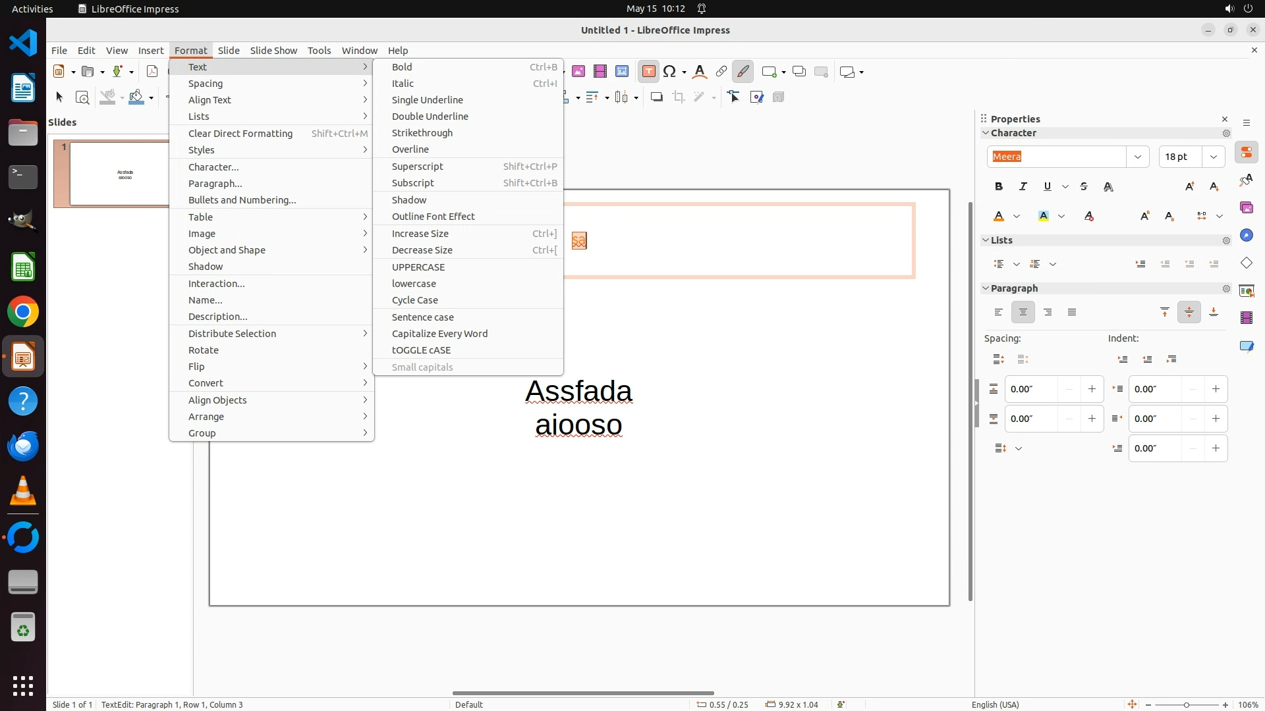
Task: Toggle Italic in the Properties sidebar
Action: pos(1023,187)
